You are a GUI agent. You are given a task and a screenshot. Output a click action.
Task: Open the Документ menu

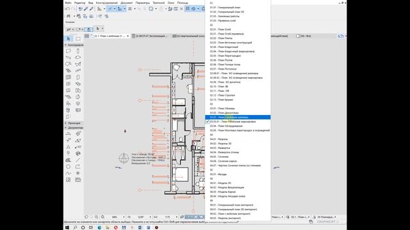coord(127,3)
